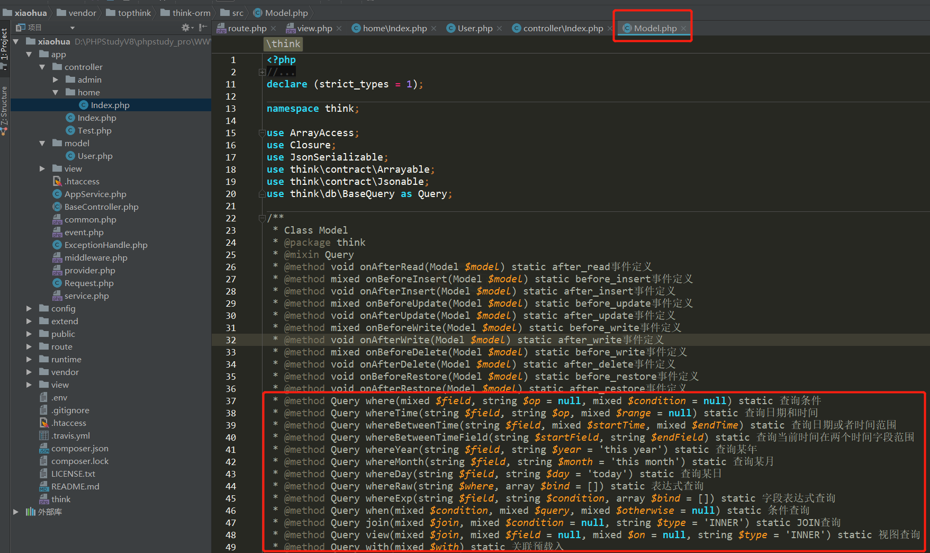Click the .travis.yml file icon
This screenshot has width=930, height=553.
(44, 435)
